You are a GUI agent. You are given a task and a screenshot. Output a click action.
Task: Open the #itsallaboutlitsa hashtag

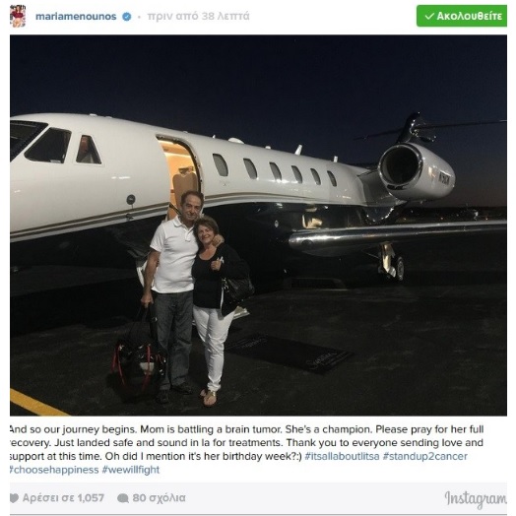coord(342,457)
